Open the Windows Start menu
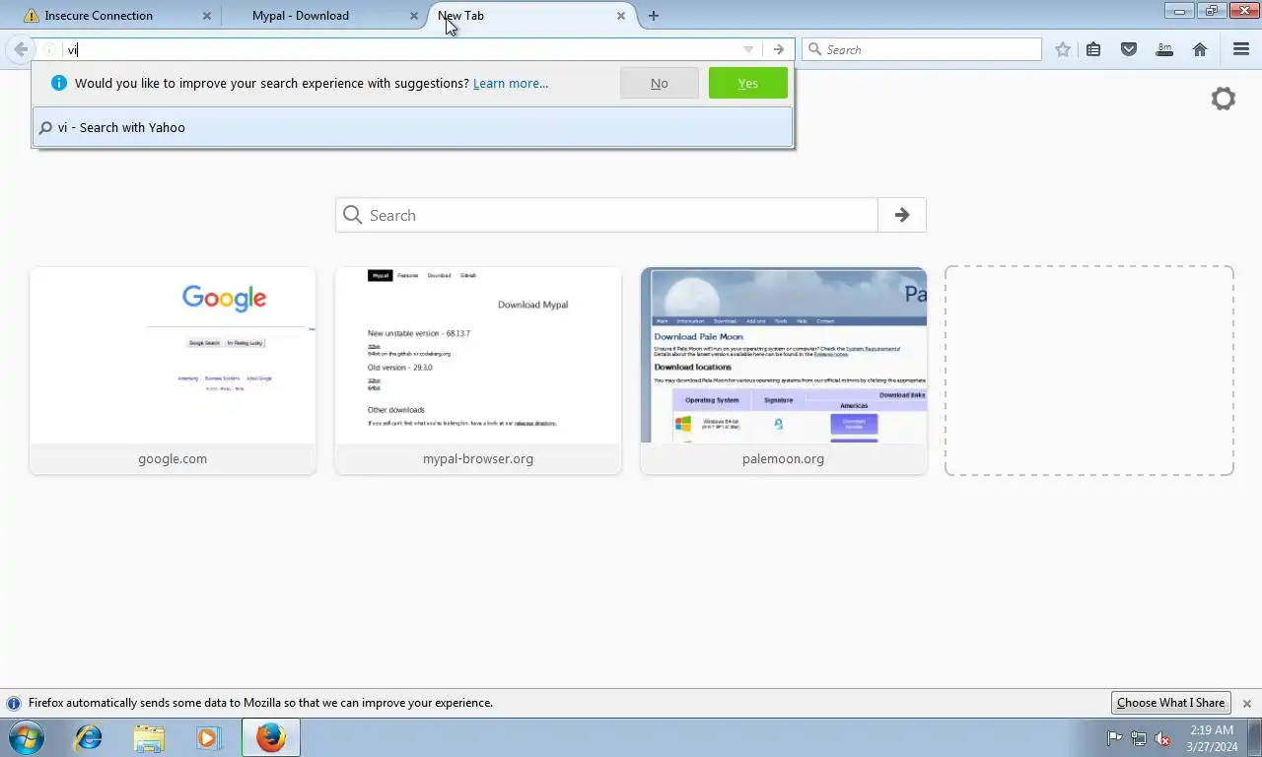Image resolution: width=1262 pixels, height=757 pixels. (x=26, y=737)
